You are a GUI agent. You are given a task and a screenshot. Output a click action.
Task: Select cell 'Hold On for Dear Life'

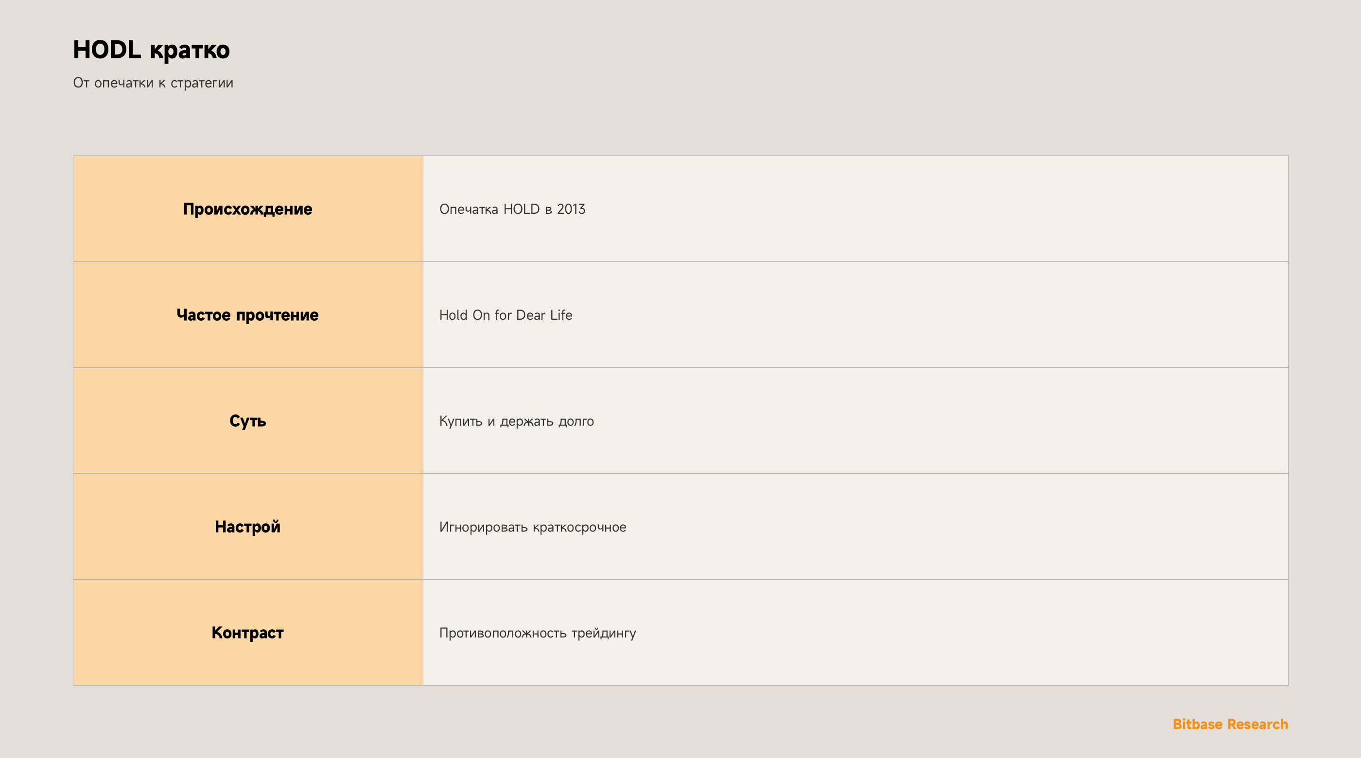(855, 315)
